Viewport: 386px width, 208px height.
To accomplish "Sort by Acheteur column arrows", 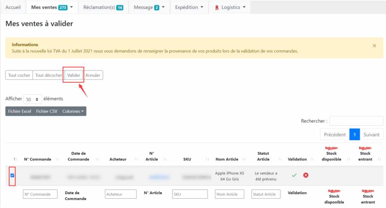I will (x=136, y=159).
